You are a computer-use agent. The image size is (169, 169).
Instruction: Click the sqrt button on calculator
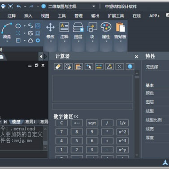pyautogui.click(x=92, y=123)
